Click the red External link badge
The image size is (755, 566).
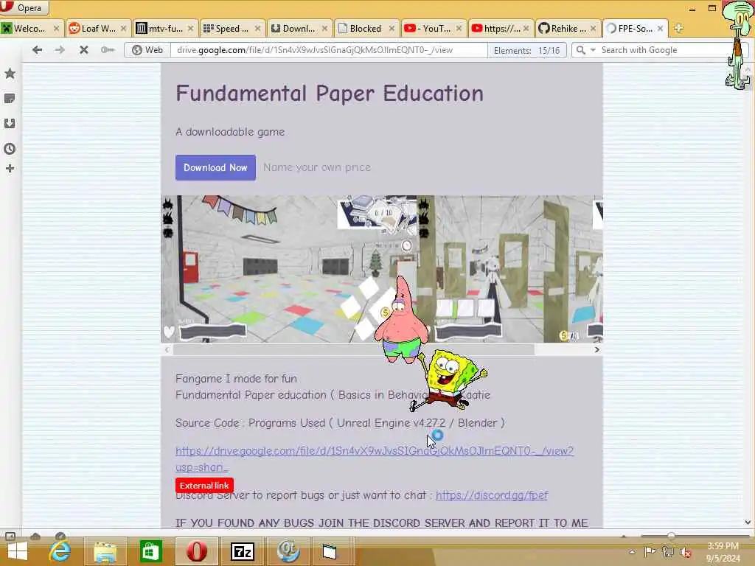point(204,486)
